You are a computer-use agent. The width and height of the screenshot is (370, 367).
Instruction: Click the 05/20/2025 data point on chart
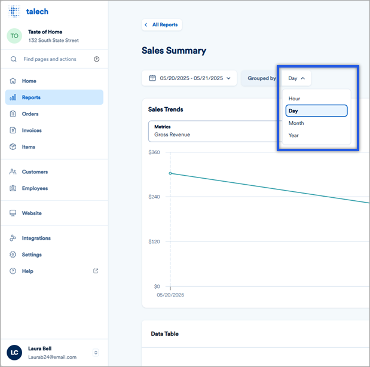170,173
